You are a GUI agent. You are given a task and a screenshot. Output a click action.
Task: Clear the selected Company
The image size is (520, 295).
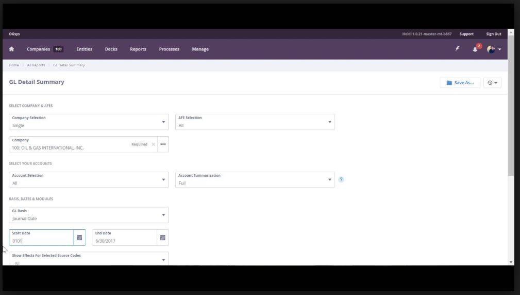click(153, 144)
